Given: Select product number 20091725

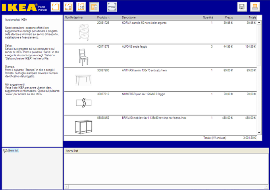Looking at the screenshot, I should coord(103,23).
